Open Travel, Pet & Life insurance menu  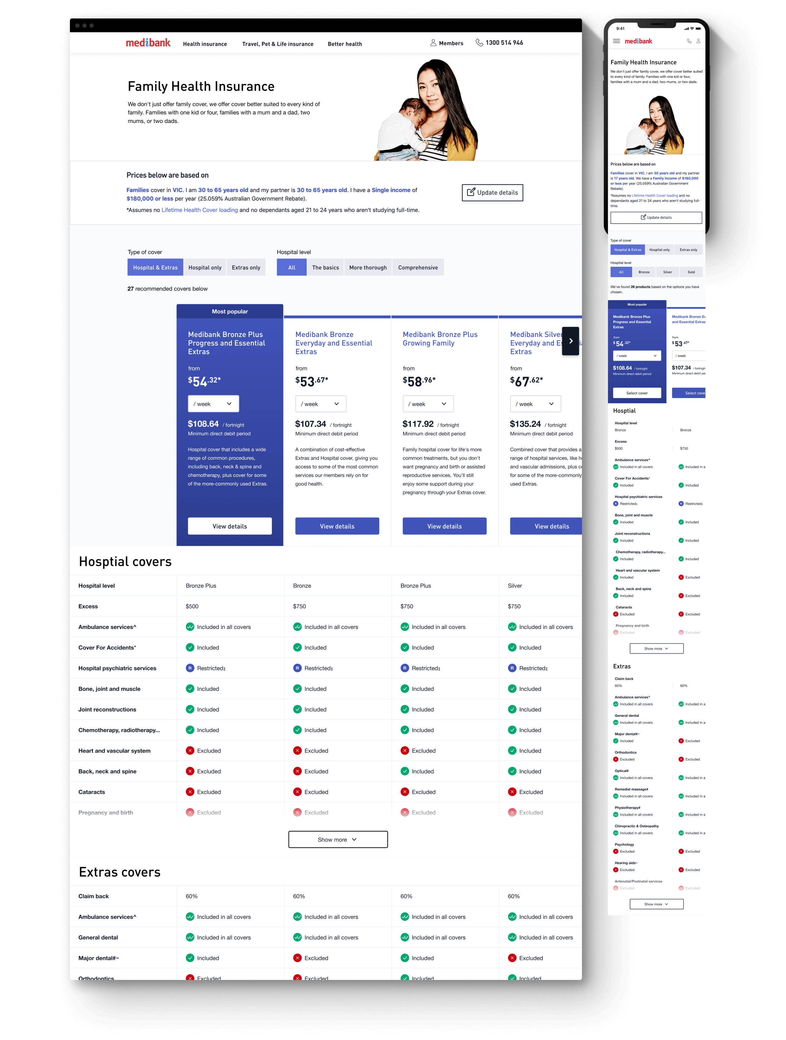point(277,44)
